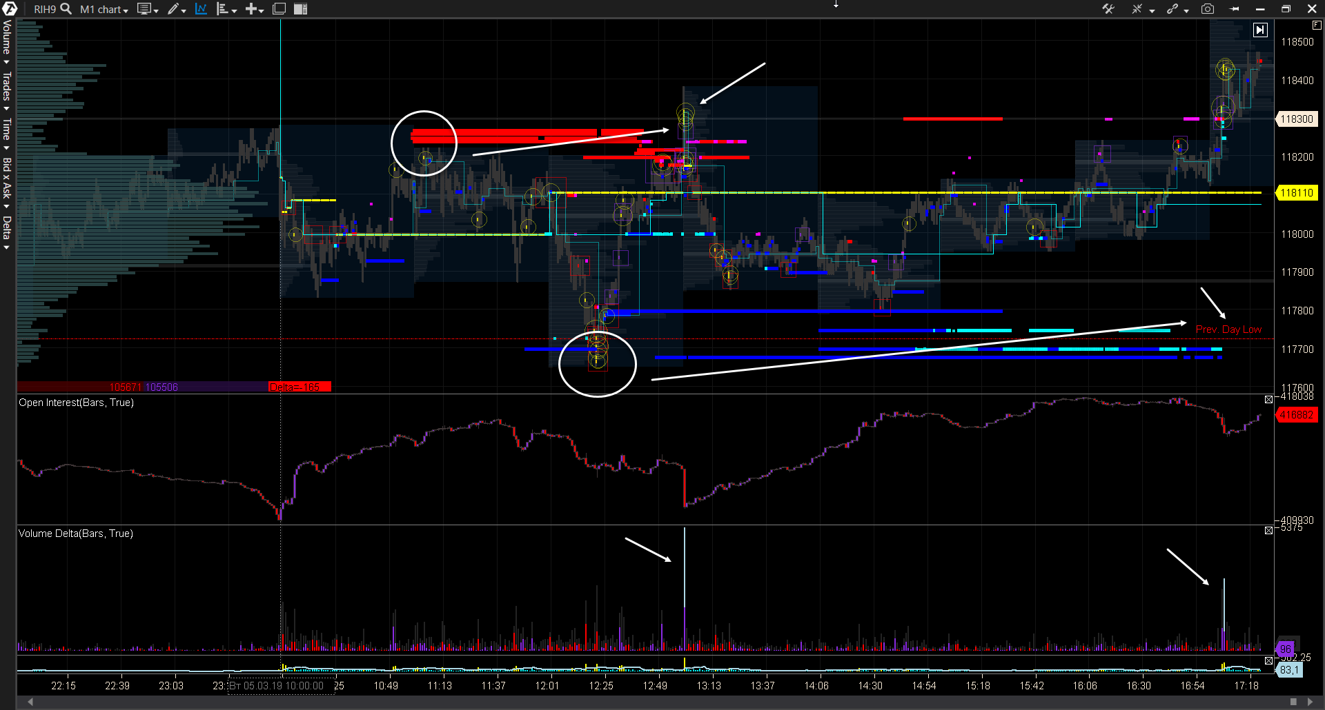1325x710 pixels.
Task: Click the cluster profile bars icon
Action: pos(222,9)
